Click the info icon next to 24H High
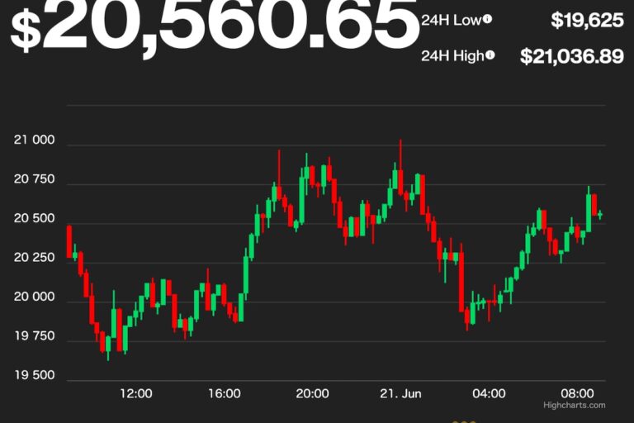 tap(490, 55)
